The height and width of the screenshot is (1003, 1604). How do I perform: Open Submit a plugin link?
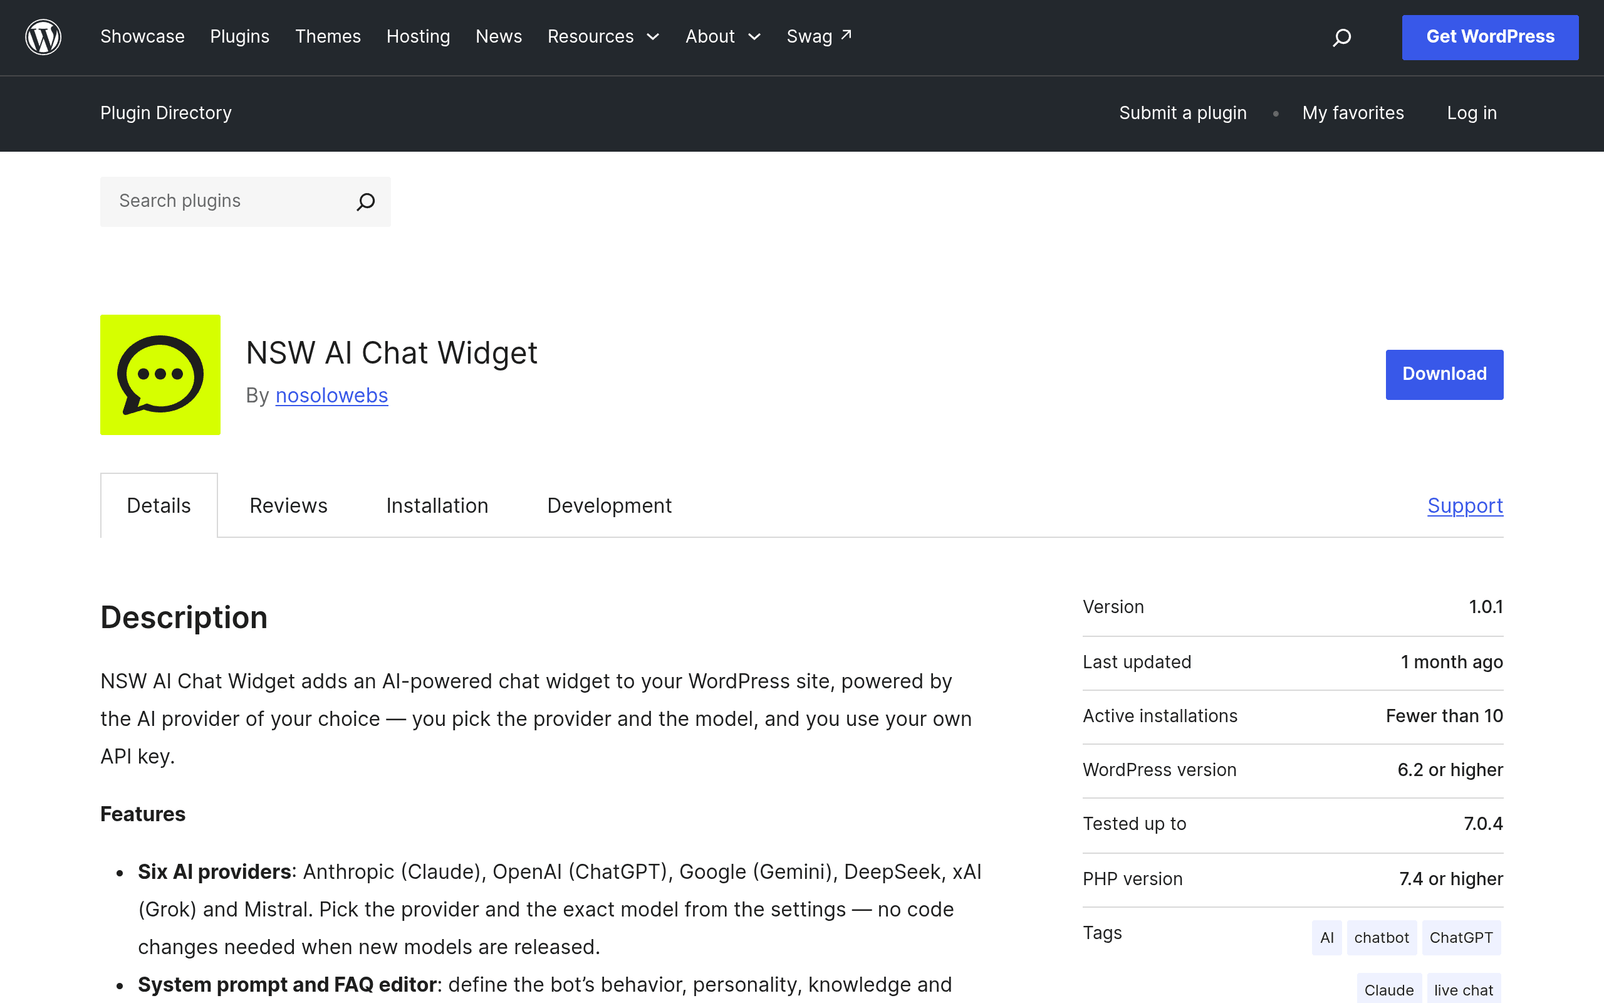pyautogui.click(x=1183, y=113)
